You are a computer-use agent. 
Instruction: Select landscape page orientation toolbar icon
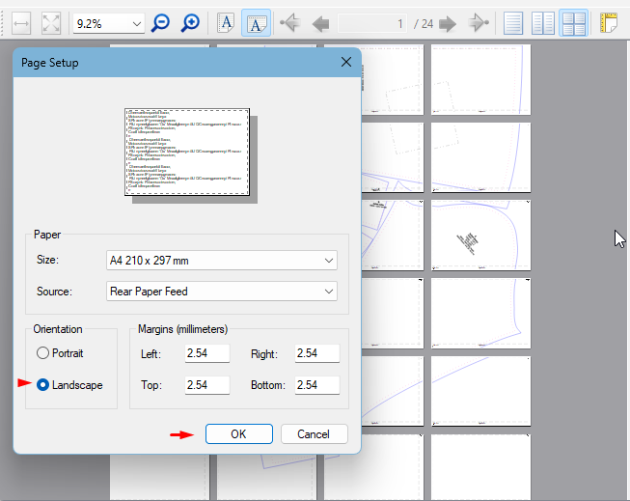(x=255, y=23)
